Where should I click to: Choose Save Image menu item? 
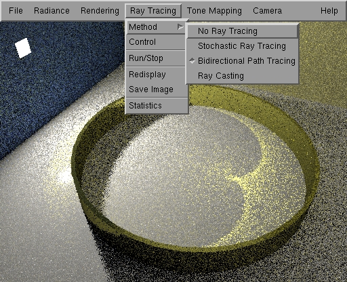point(157,89)
